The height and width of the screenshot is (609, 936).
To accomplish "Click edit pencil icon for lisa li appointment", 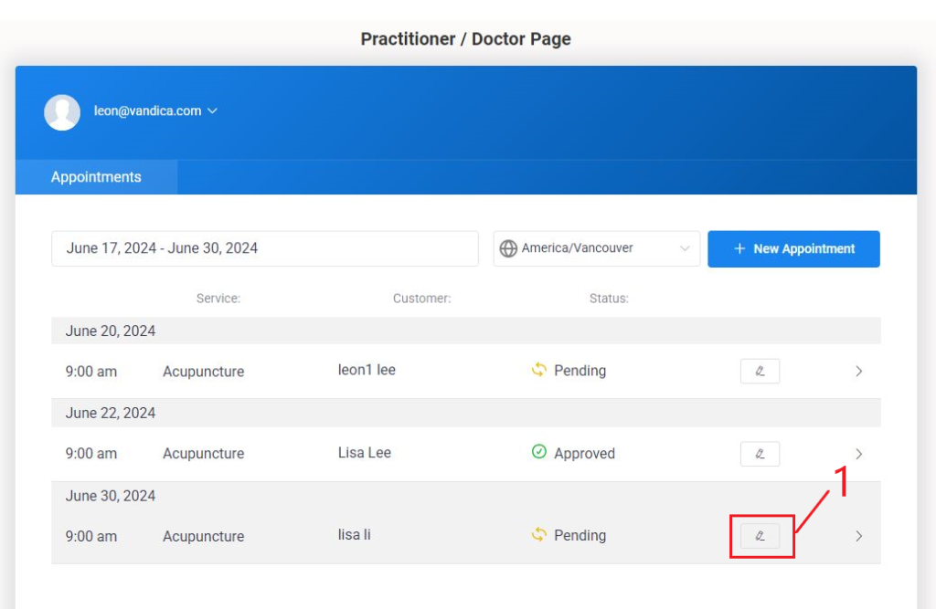I will tap(760, 536).
